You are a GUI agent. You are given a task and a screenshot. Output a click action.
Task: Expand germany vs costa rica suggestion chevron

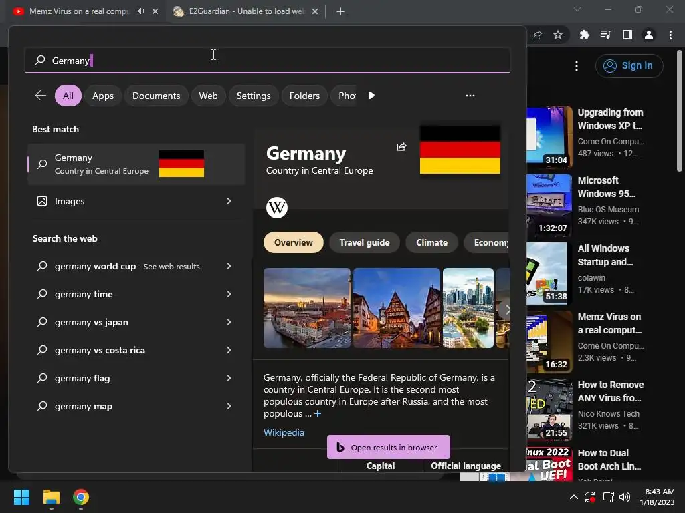point(229,350)
